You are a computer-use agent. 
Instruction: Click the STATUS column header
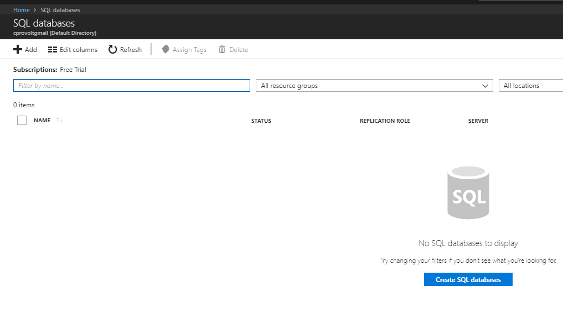pyautogui.click(x=261, y=121)
